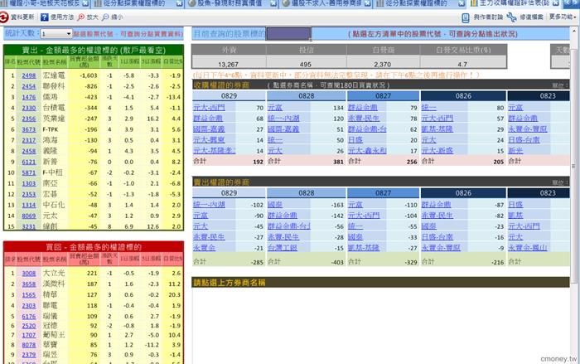The width and height of the screenshot is (580, 364).
Task: Click the tab scroll arrows at the tab bar end
Action: 571,3
